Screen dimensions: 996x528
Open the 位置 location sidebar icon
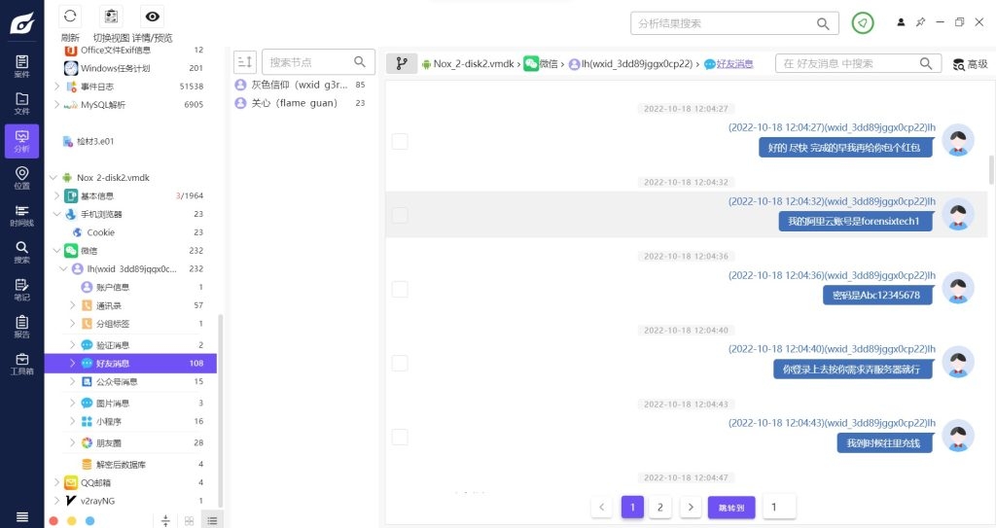pos(21,178)
